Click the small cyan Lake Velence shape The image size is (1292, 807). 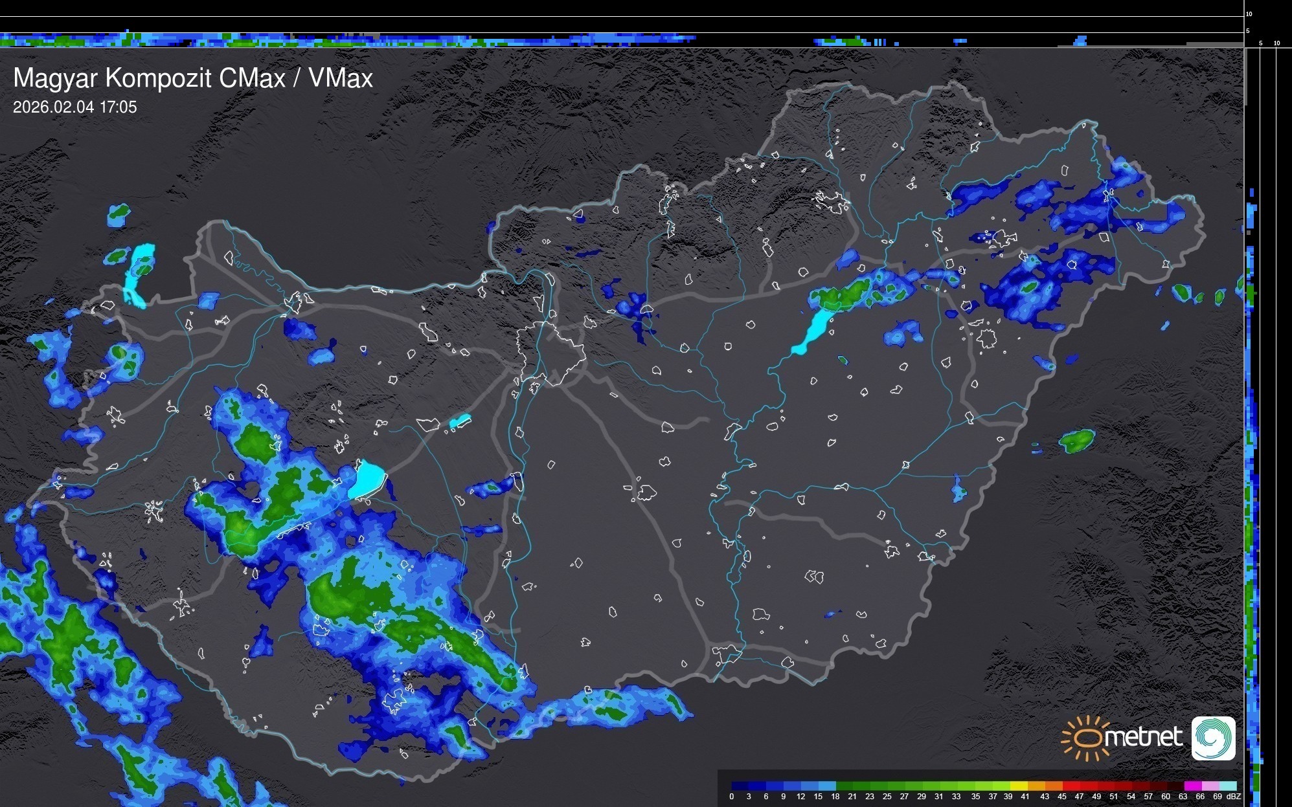point(460,421)
